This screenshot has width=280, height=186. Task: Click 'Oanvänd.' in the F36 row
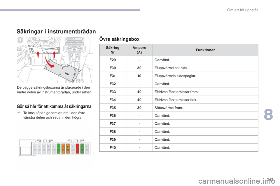(x=162, y=116)
